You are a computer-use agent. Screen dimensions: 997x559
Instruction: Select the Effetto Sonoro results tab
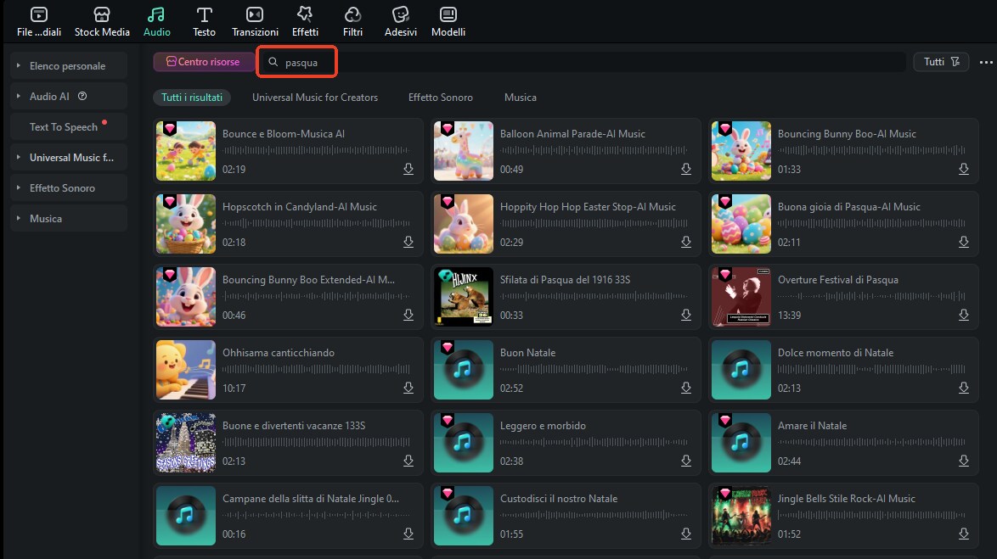(440, 98)
